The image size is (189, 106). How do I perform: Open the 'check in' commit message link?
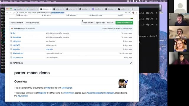point(49,49)
